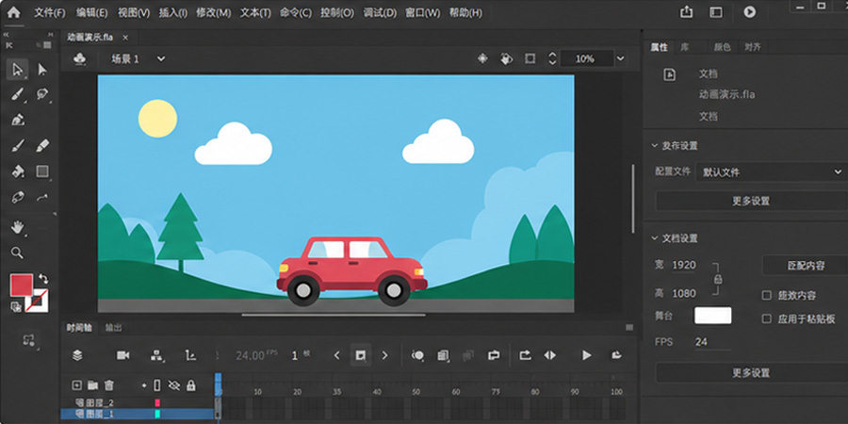Open the workspace layout icon
The height and width of the screenshot is (424, 848).
pyautogui.click(x=715, y=12)
